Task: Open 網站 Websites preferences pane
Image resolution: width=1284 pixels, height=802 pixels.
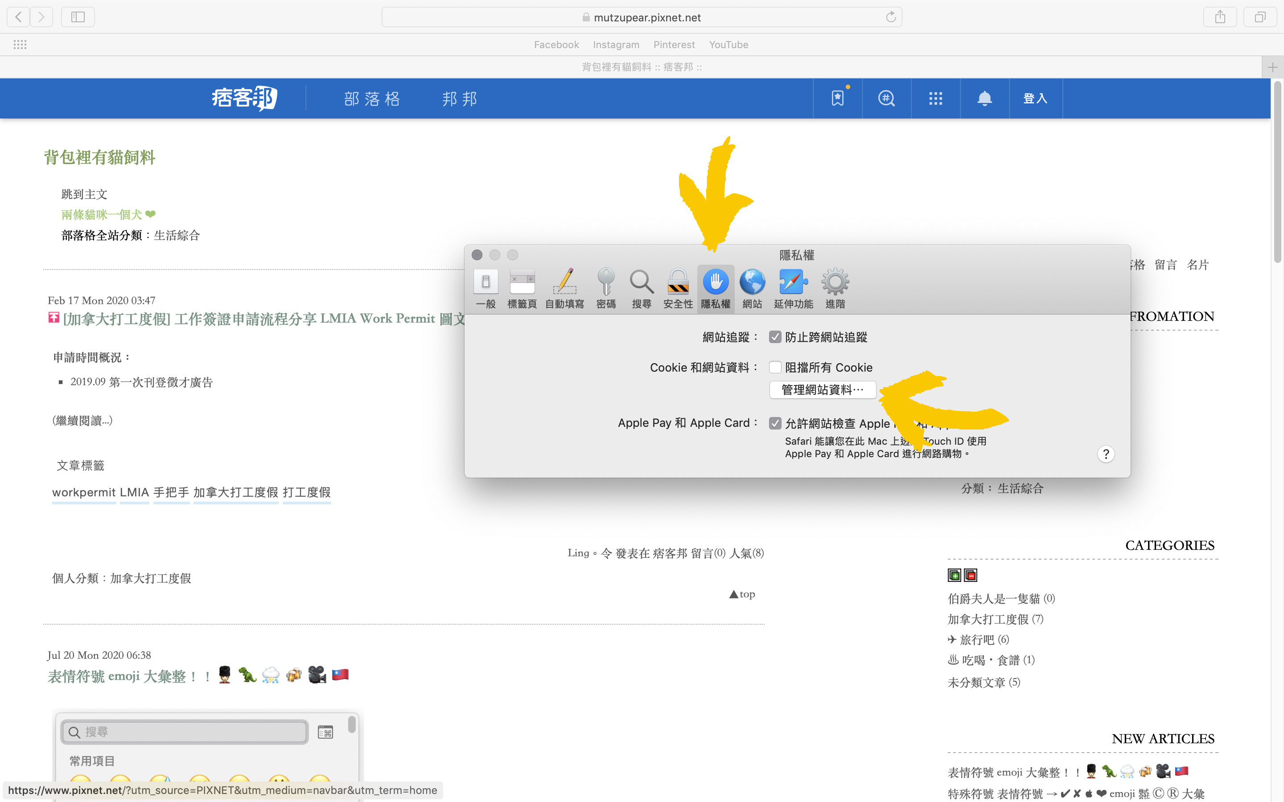Action: (753, 289)
